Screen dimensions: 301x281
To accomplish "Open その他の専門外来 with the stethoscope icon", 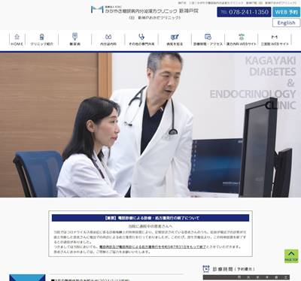I will [x=141, y=40].
